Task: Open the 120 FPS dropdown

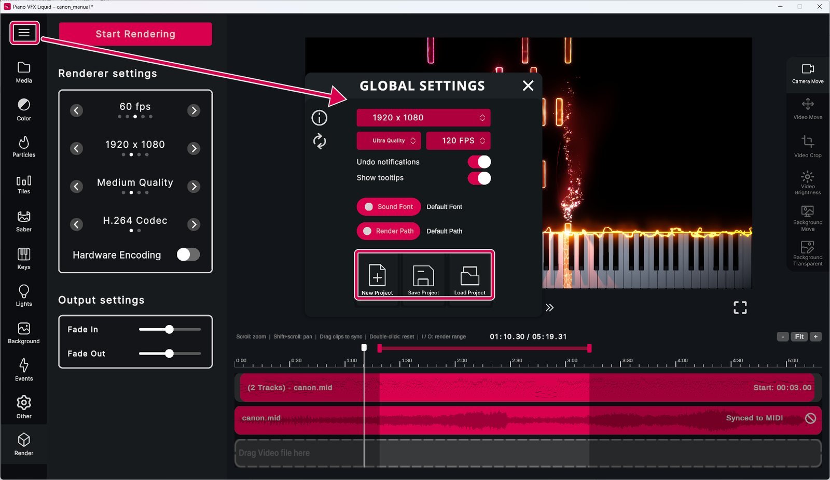Action: (458, 140)
